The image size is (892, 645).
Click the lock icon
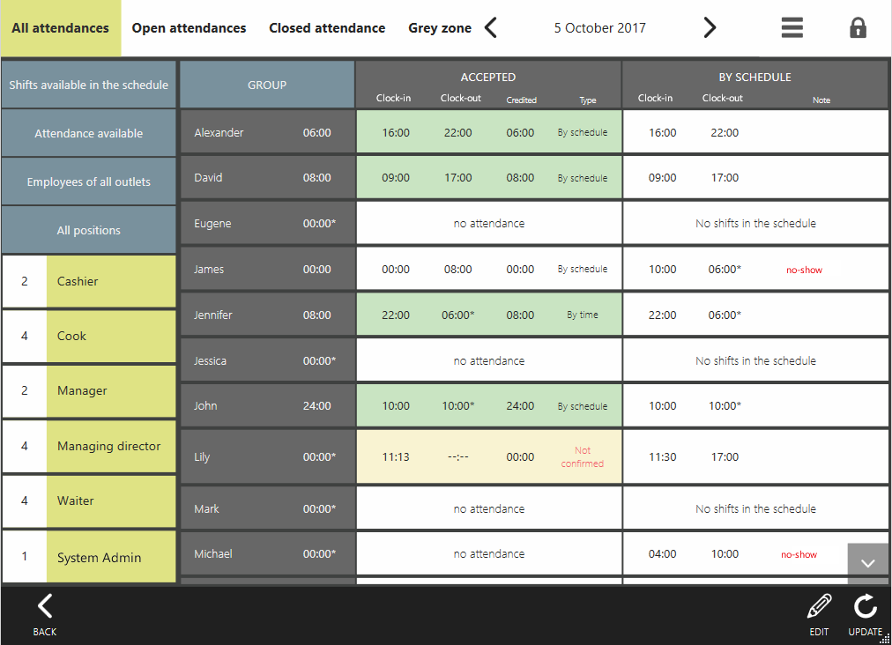(x=858, y=28)
